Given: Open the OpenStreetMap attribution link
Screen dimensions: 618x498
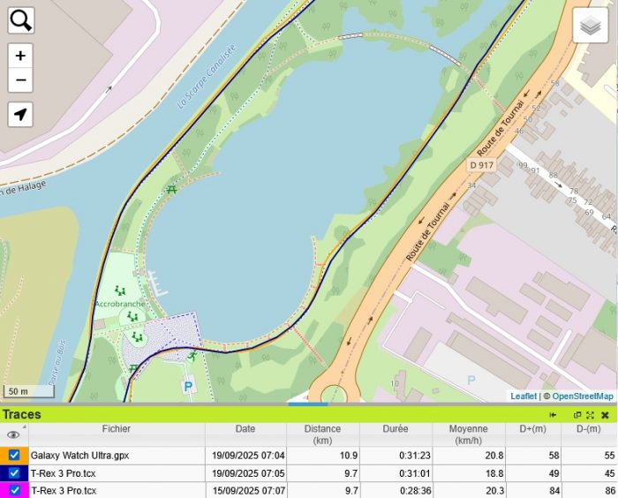Looking at the screenshot, I should [x=583, y=396].
